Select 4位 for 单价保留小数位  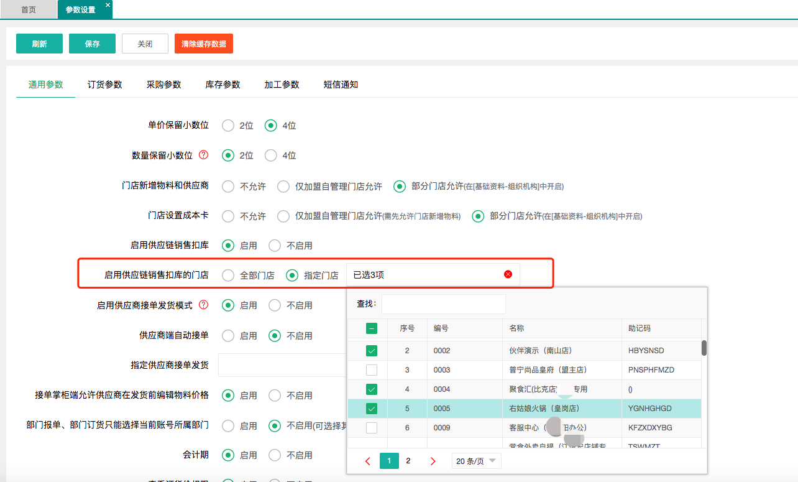pos(270,125)
